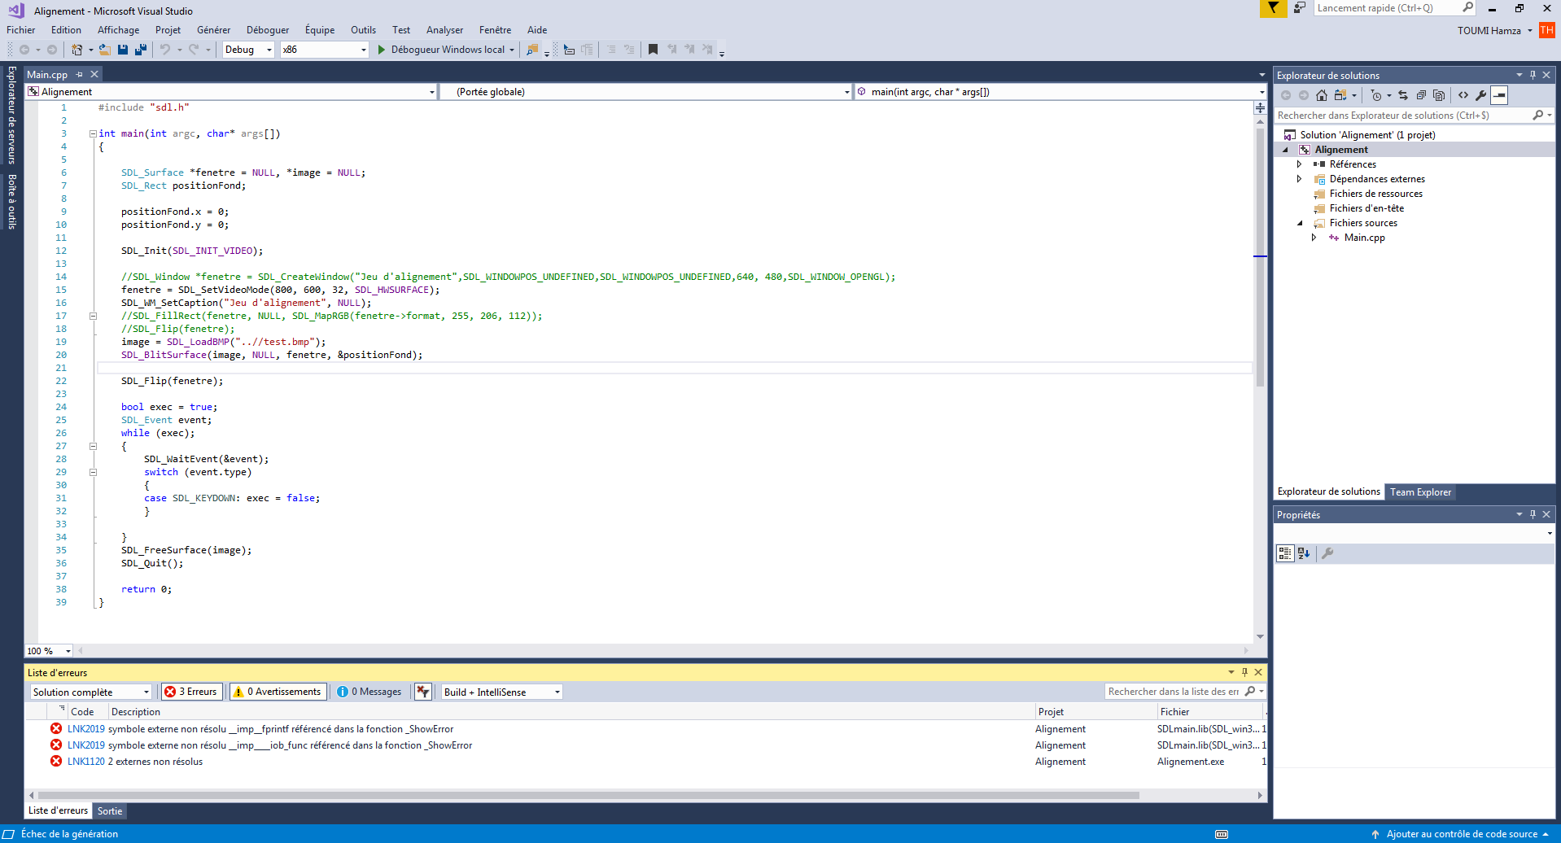Open the Solution complète scope dropdown
This screenshot has height=843, width=1561.
tap(91, 692)
